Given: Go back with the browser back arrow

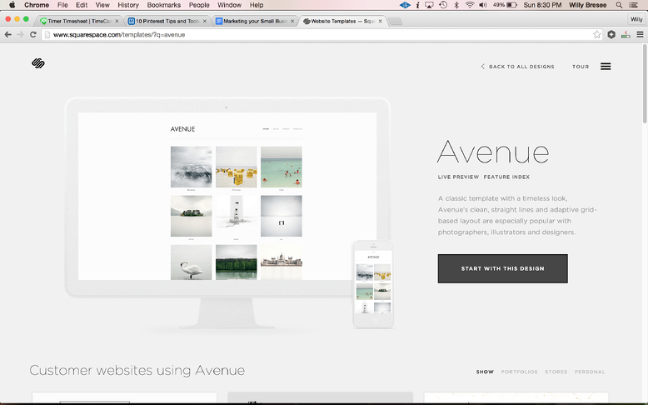Looking at the screenshot, I should (7, 35).
